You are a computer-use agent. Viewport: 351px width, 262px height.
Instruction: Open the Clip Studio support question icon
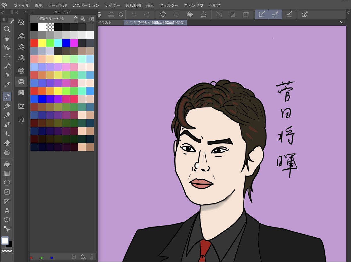click(x=305, y=14)
